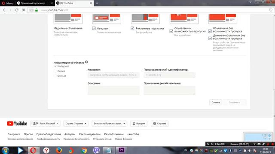Open the Новые функции link
Viewport: 275px width, 154px height.
pyautogui.click(x=123, y=139)
